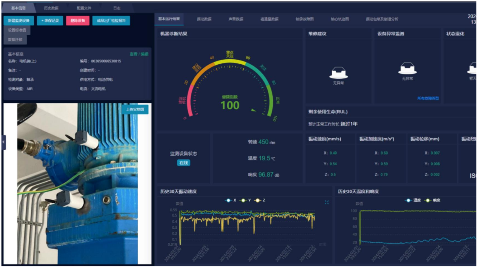Open the 振动数据 sub-tab

coord(204,19)
